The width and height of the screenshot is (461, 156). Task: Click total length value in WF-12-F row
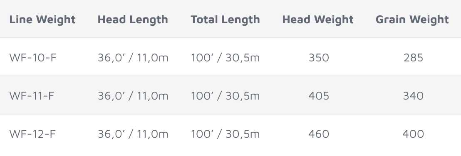click(x=225, y=134)
